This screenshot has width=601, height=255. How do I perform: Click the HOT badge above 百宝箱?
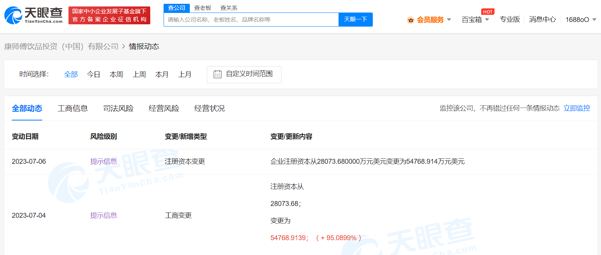[488, 12]
